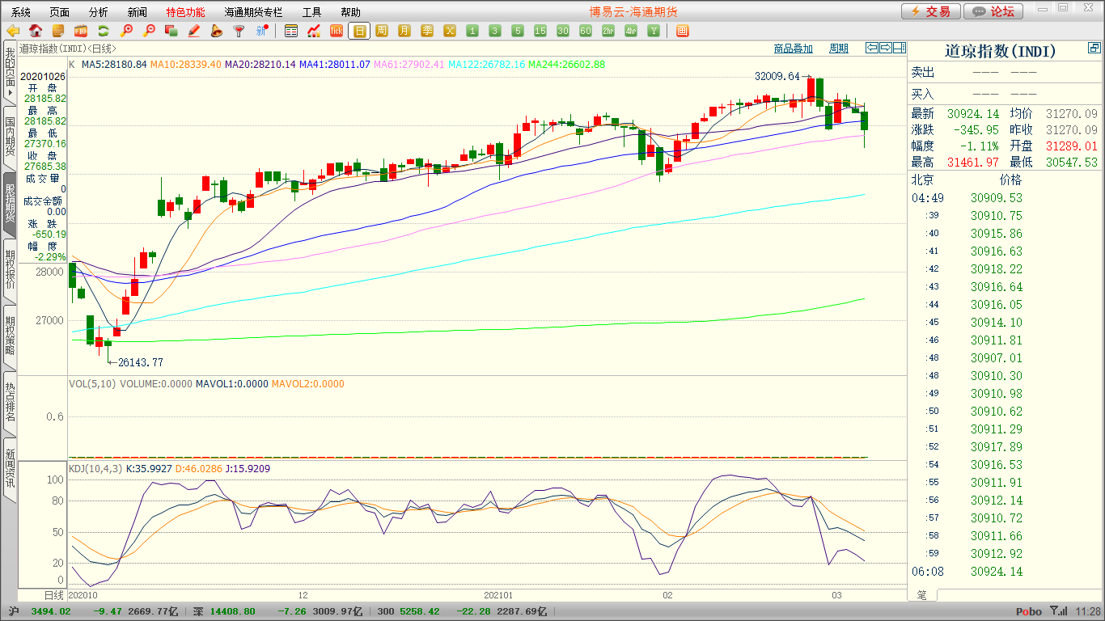This screenshot has width=1105, height=621.
Task: Click the overlapping red-green windows icon
Action: click(171, 31)
